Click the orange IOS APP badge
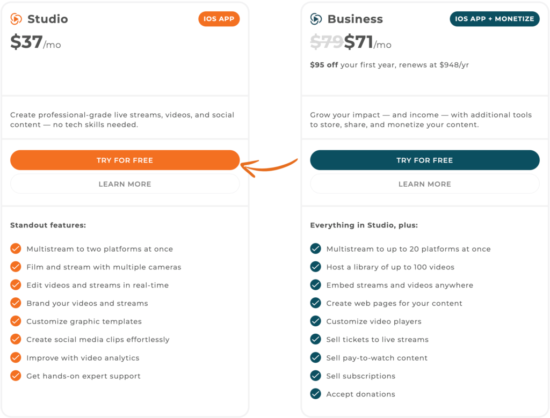The height and width of the screenshot is (418, 550). [x=219, y=19]
